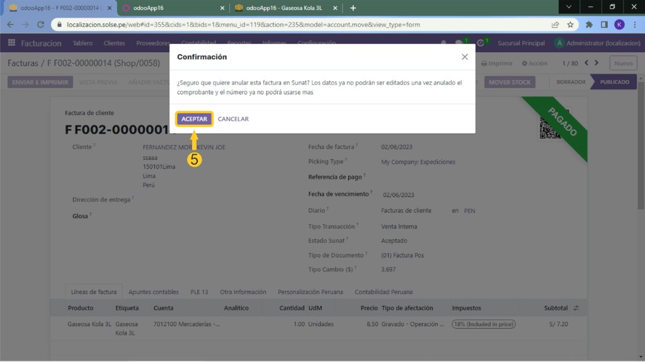Open the Sucursal Principal company switcher
Viewport: 645px width, 362px height.
click(521, 43)
